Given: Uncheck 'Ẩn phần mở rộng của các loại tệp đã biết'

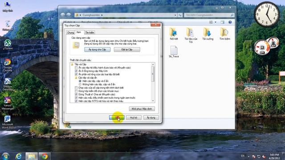Looking at the screenshot, I should click(76, 74).
